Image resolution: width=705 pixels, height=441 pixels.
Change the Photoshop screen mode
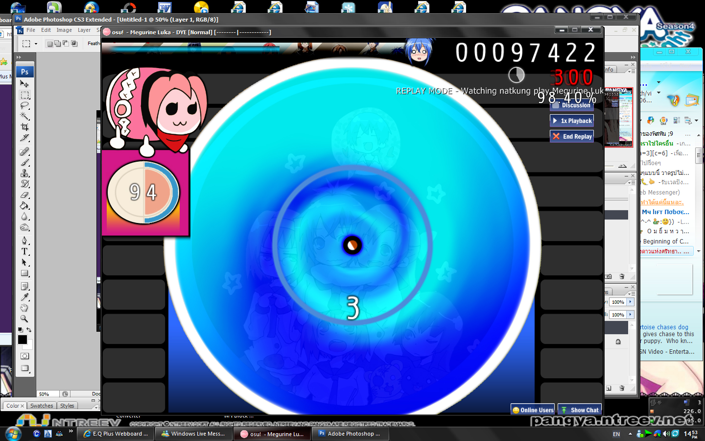click(24, 368)
